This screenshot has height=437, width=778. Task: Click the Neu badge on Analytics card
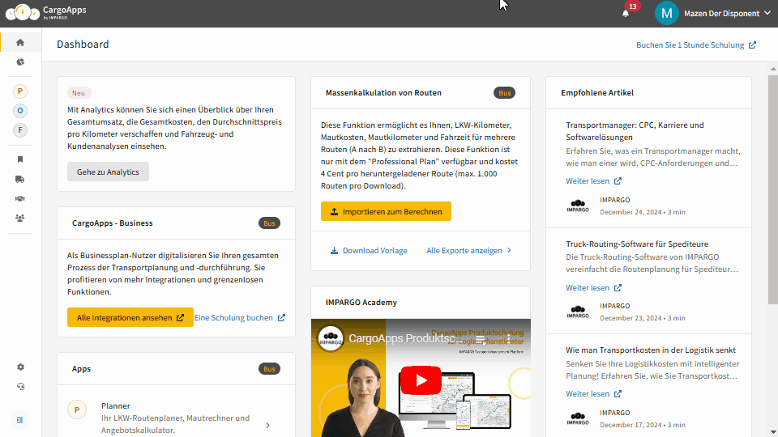pos(79,92)
